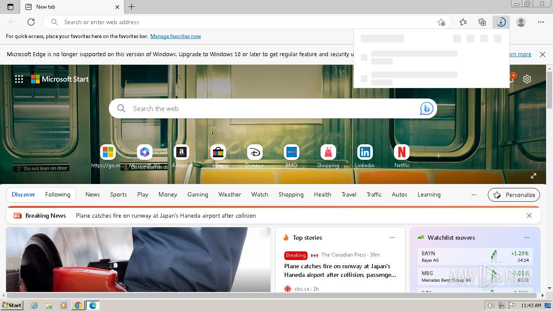Refresh the current page
The width and height of the screenshot is (553, 311).
pyautogui.click(x=31, y=22)
